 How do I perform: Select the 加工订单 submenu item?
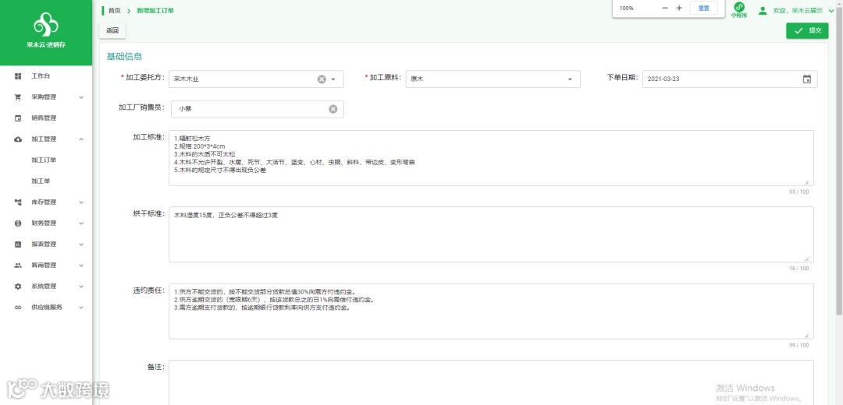tap(44, 160)
